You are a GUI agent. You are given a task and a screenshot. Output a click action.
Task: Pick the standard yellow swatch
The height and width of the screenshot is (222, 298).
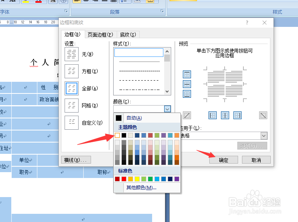tap(137, 179)
